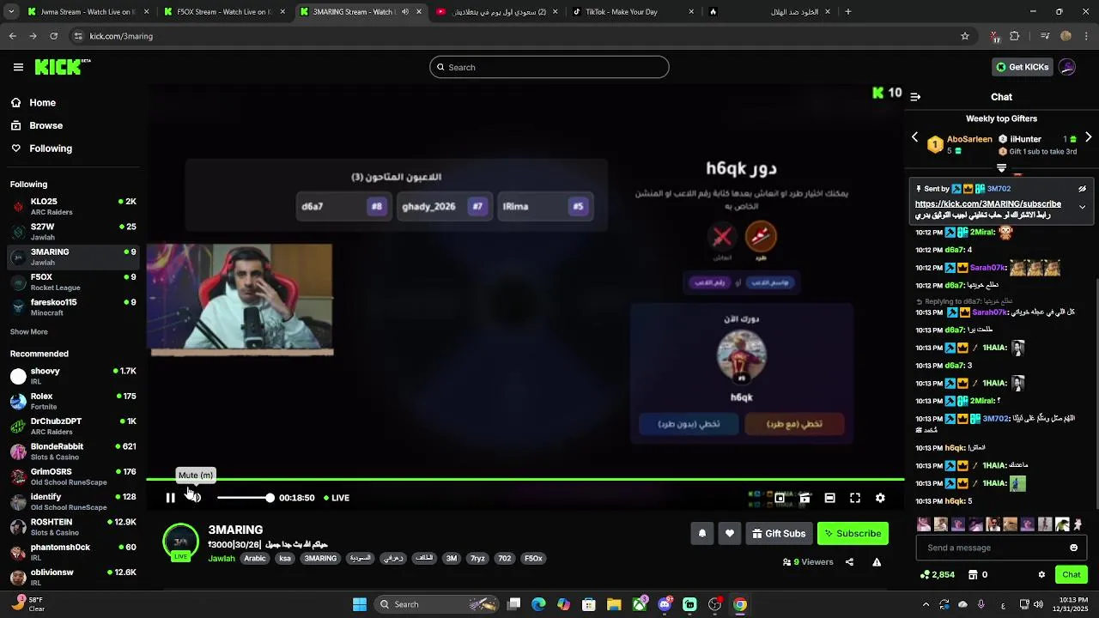Open the Windows Start menu
The width and height of the screenshot is (1099, 618).
[360, 604]
